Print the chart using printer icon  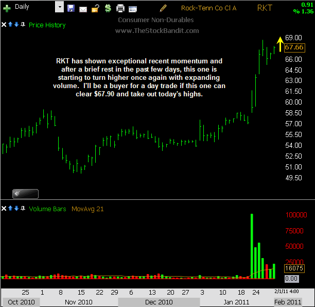tap(120, 8)
